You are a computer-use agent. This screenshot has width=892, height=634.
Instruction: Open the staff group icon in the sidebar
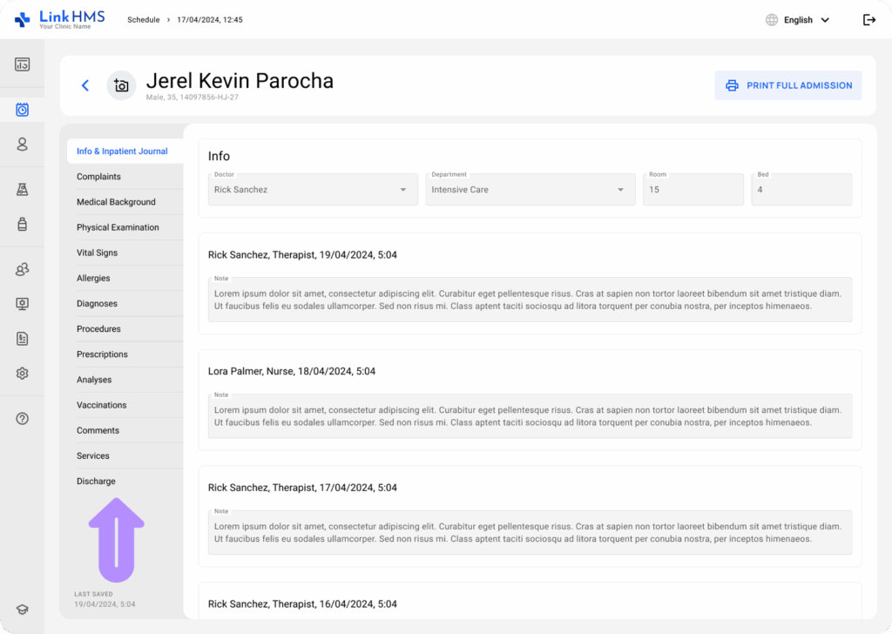pos(22,269)
